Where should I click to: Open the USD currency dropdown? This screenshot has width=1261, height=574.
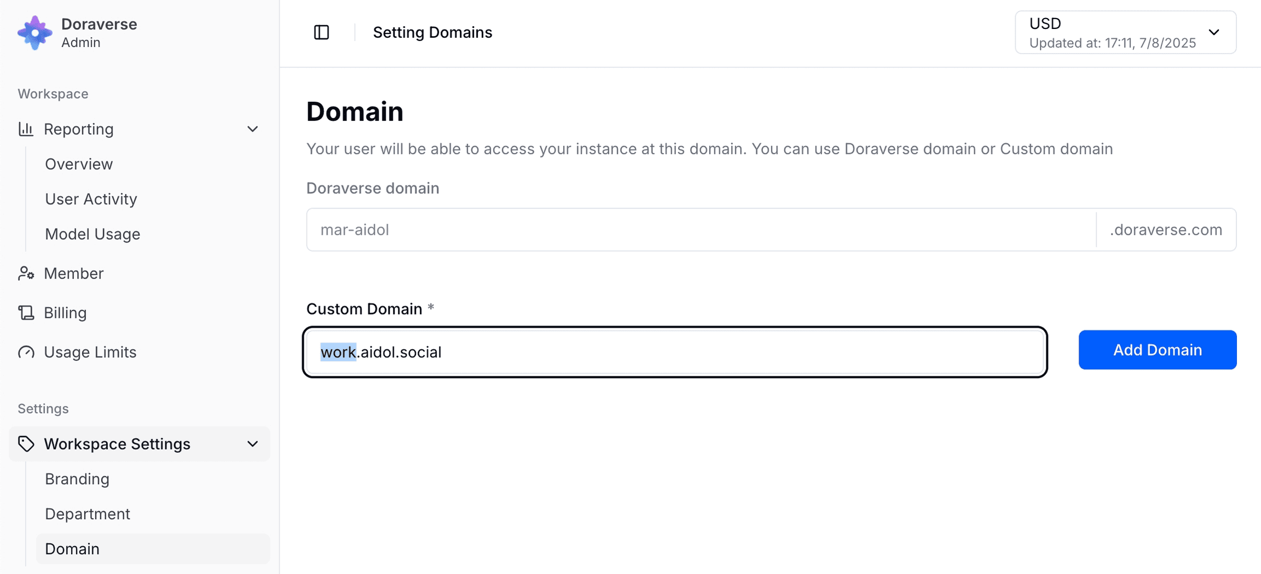click(1125, 32)
